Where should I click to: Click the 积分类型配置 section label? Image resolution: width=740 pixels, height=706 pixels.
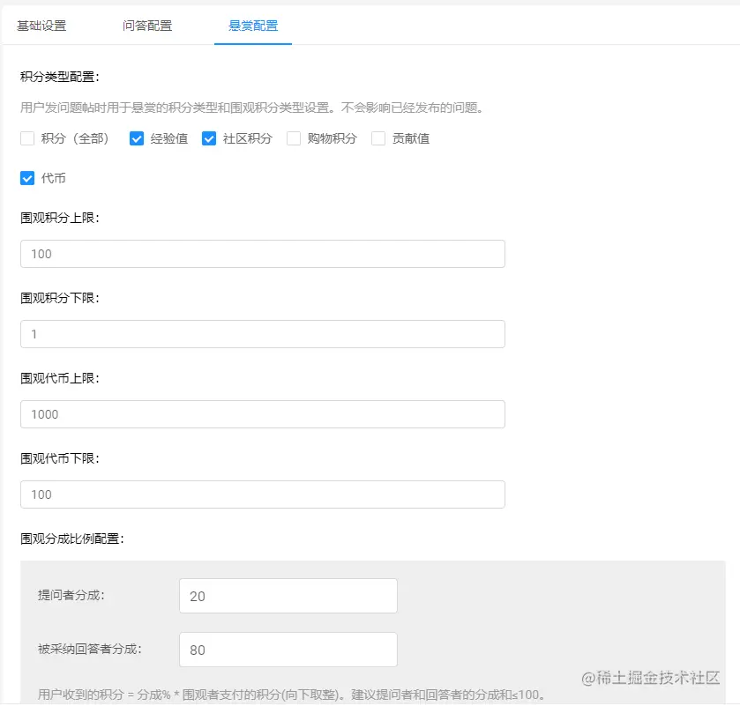pos(60,77)
